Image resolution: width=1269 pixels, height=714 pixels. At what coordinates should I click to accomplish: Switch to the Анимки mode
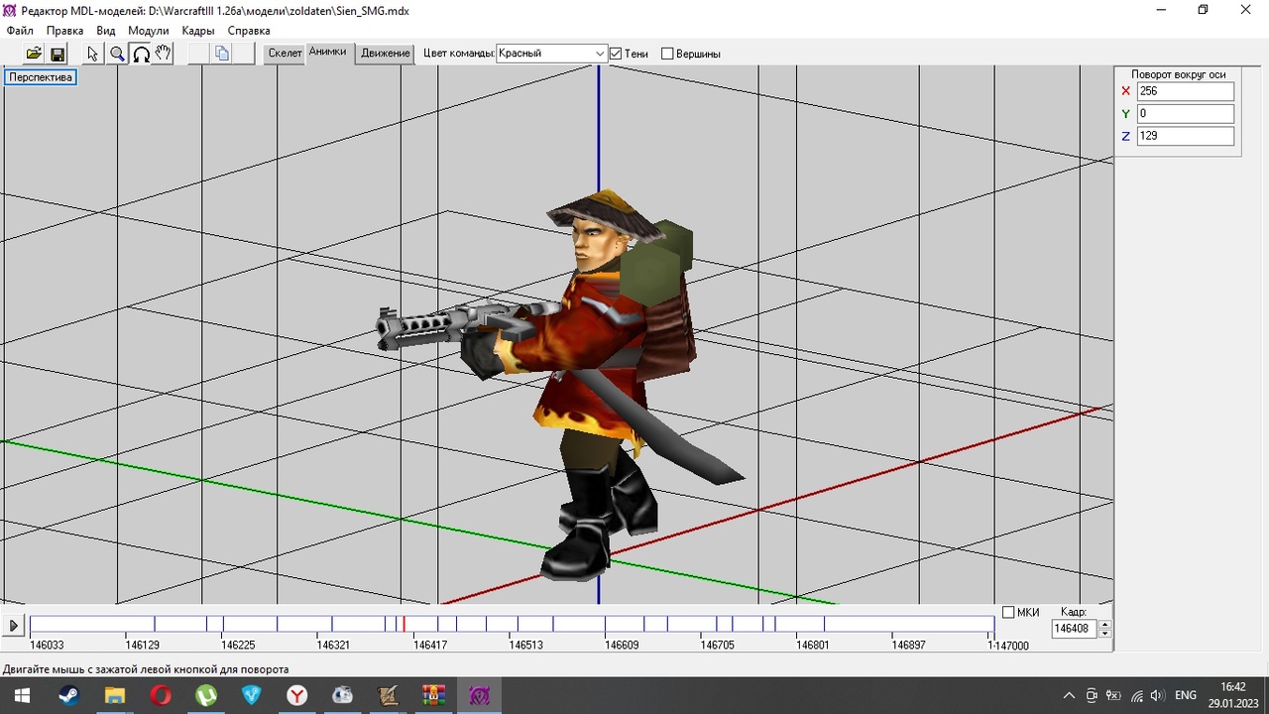click(x=327, y=53)
